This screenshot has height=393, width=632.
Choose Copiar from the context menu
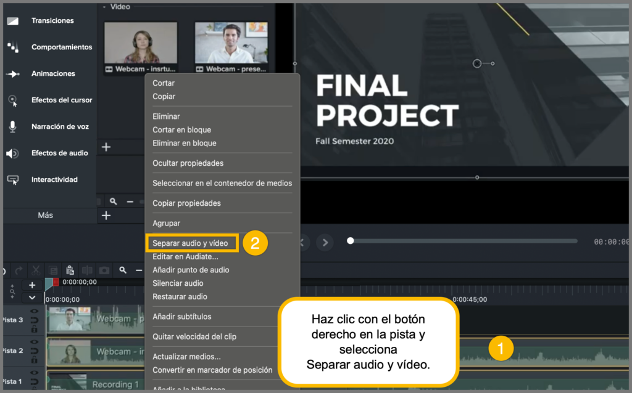[x=164, y=97]
